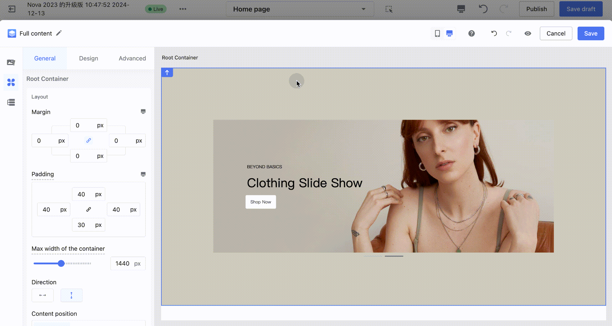
Task: Click the blue up-arrow select parent icon
Action: pos(167,73)
